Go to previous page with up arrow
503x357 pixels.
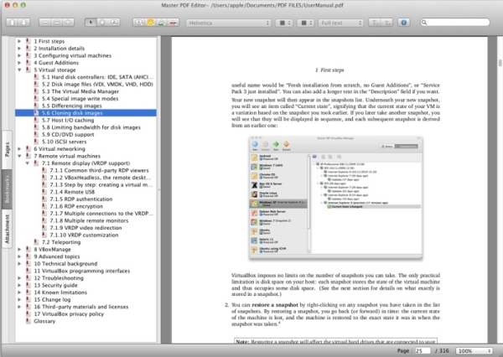13,23
